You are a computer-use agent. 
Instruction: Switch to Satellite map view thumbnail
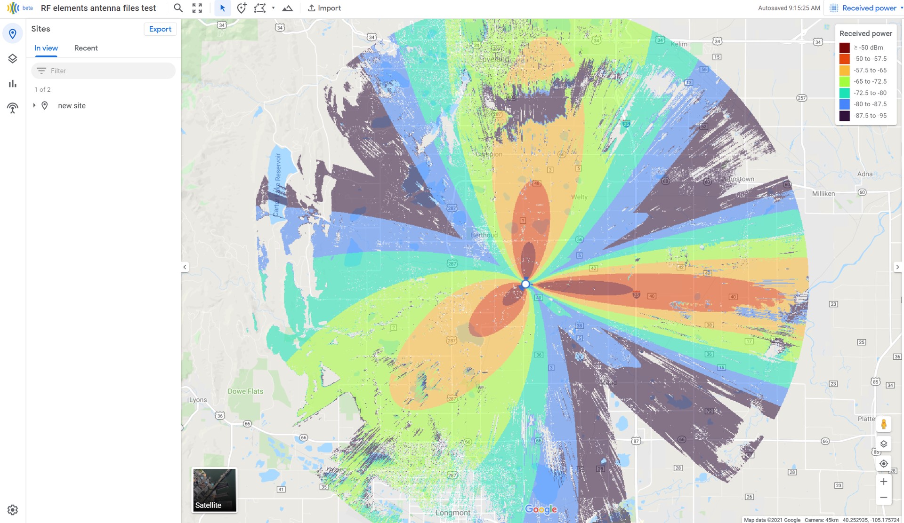pyautogui.click(x=214, y=490)
